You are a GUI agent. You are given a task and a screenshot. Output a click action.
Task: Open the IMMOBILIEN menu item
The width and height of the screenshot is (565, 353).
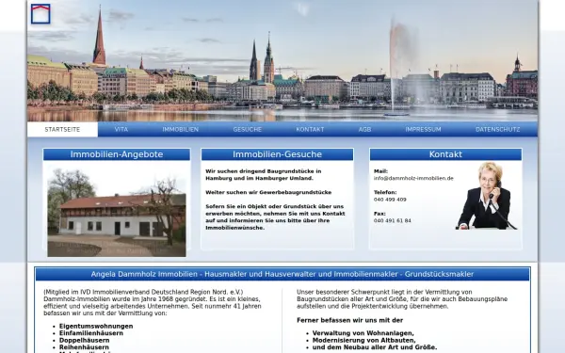(180, 129)
